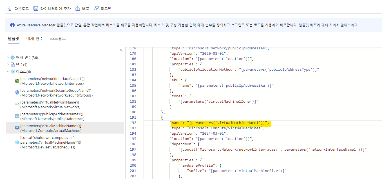The height and width of the screenshot is (179, 382).
Task: Click the virtualMachine1Zone parameter line
Action: [218, 101]
